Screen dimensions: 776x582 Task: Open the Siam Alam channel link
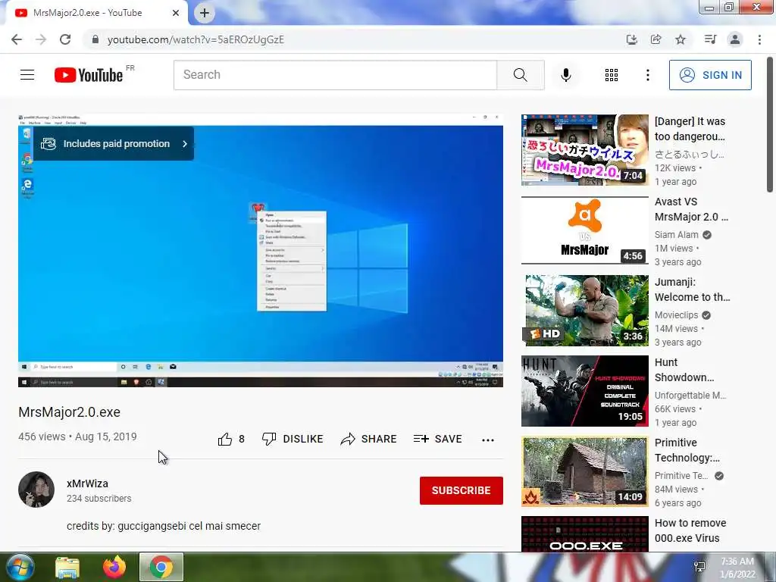pyautogui.click(x=677, y=235)
